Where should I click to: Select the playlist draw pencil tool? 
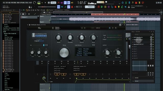click(x=27, y=10)
